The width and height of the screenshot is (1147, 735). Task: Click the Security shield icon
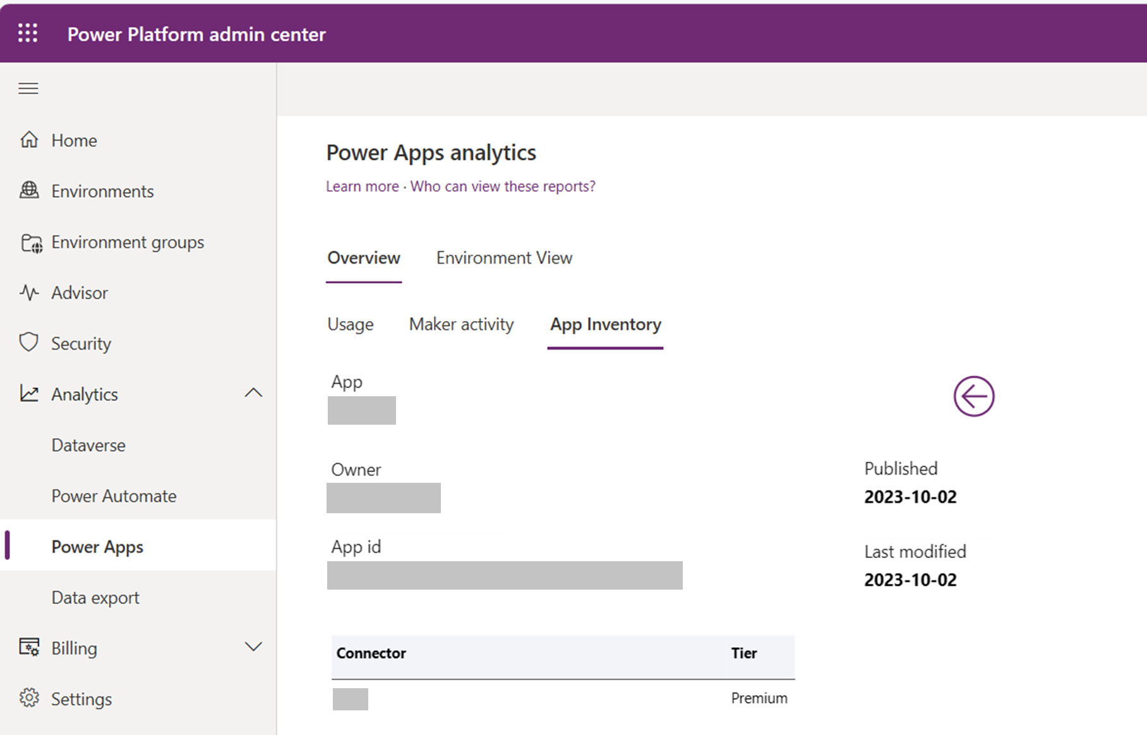point(29,343)
